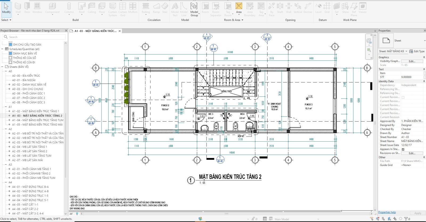Select the Floor tool
426x222 pixels.
tap(102, 8)
